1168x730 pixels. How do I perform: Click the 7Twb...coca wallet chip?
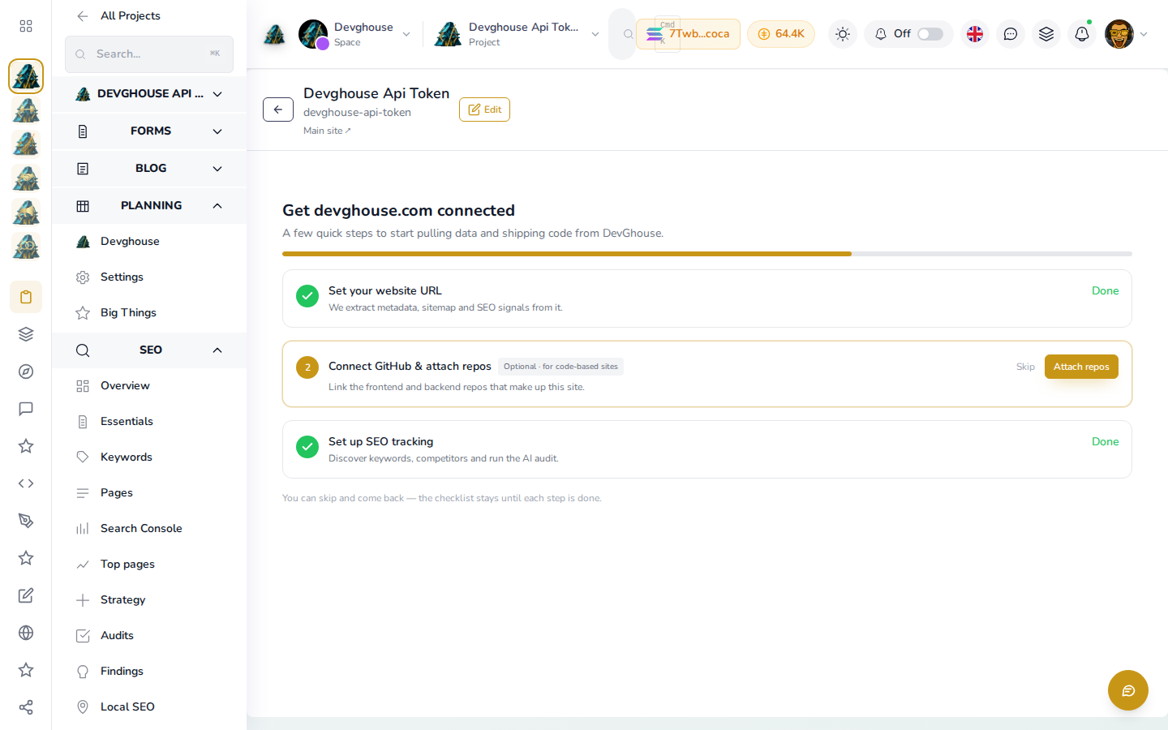(688, 34)
